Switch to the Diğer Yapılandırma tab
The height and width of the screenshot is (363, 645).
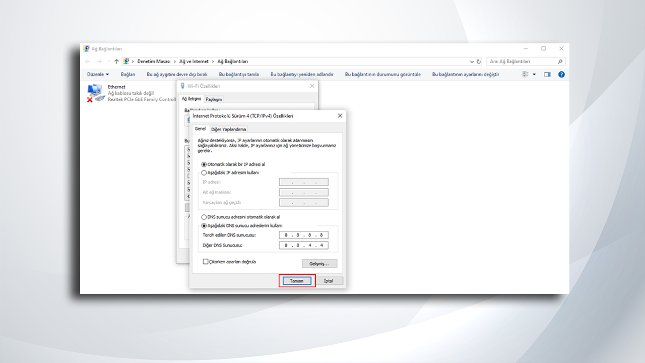click(229, 130)
